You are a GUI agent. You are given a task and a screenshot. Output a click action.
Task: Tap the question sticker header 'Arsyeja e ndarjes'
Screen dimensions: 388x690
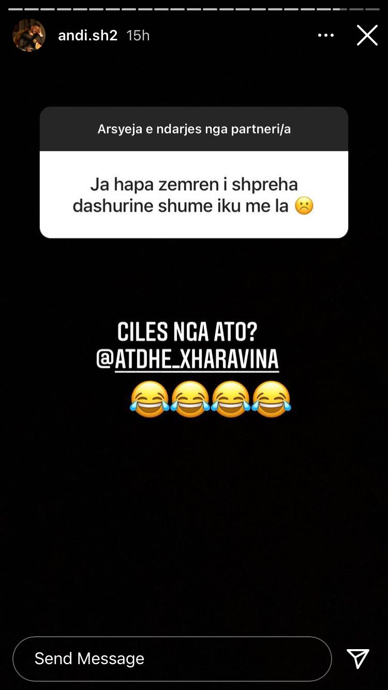point(194,129)
